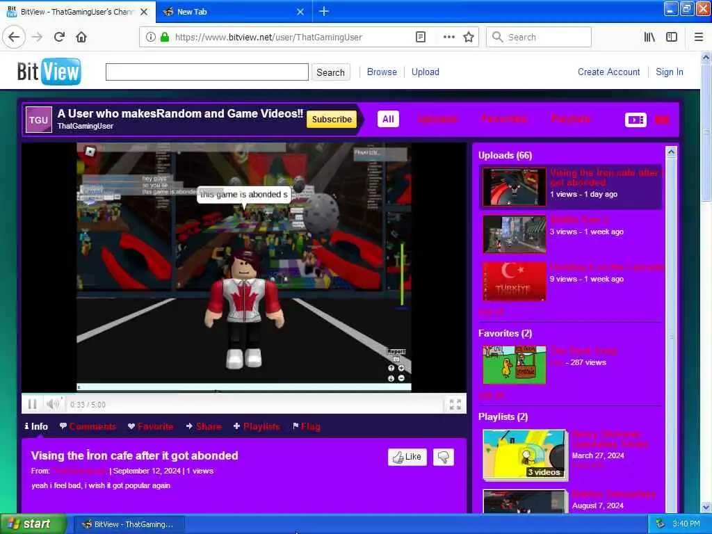Click the BitView Search button
Screen dimensions: 712x534
coord(330,72)
